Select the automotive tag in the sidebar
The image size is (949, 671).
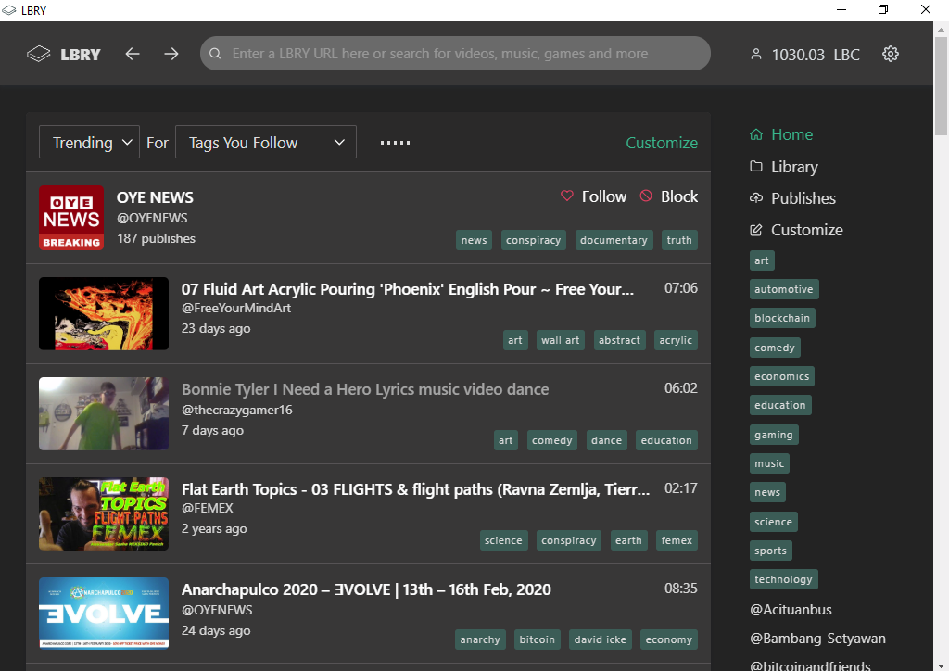[784, 289]
